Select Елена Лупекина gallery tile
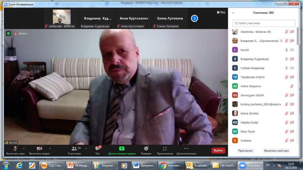Image resolution: width=303 pixels, height=170 pixels. 170,19
